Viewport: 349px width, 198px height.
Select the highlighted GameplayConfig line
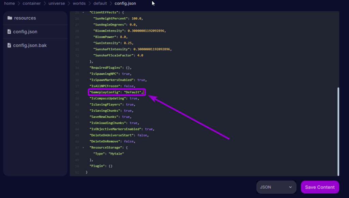[x=117, y=92]
